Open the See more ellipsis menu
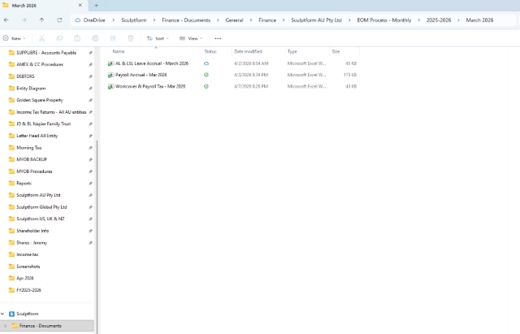The image size is (520, 334). coord(218,38)
